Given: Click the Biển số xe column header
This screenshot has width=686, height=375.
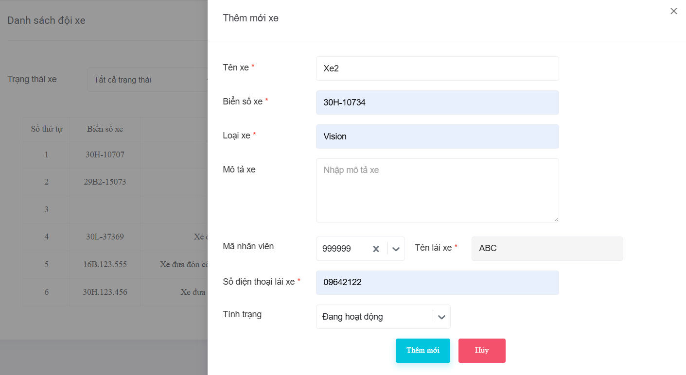Looking at the screenshot, I should tap(105, 129).
